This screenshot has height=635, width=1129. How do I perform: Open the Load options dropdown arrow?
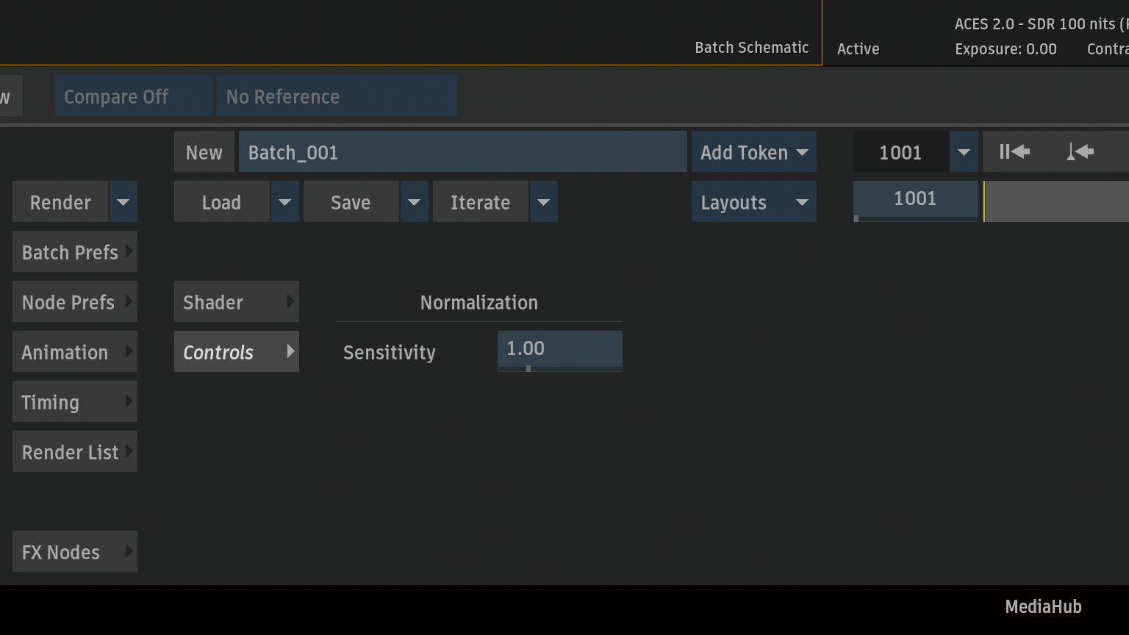point(284,202)
